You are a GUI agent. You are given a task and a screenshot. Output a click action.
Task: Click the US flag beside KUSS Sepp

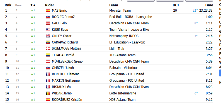tap(48, 30)
